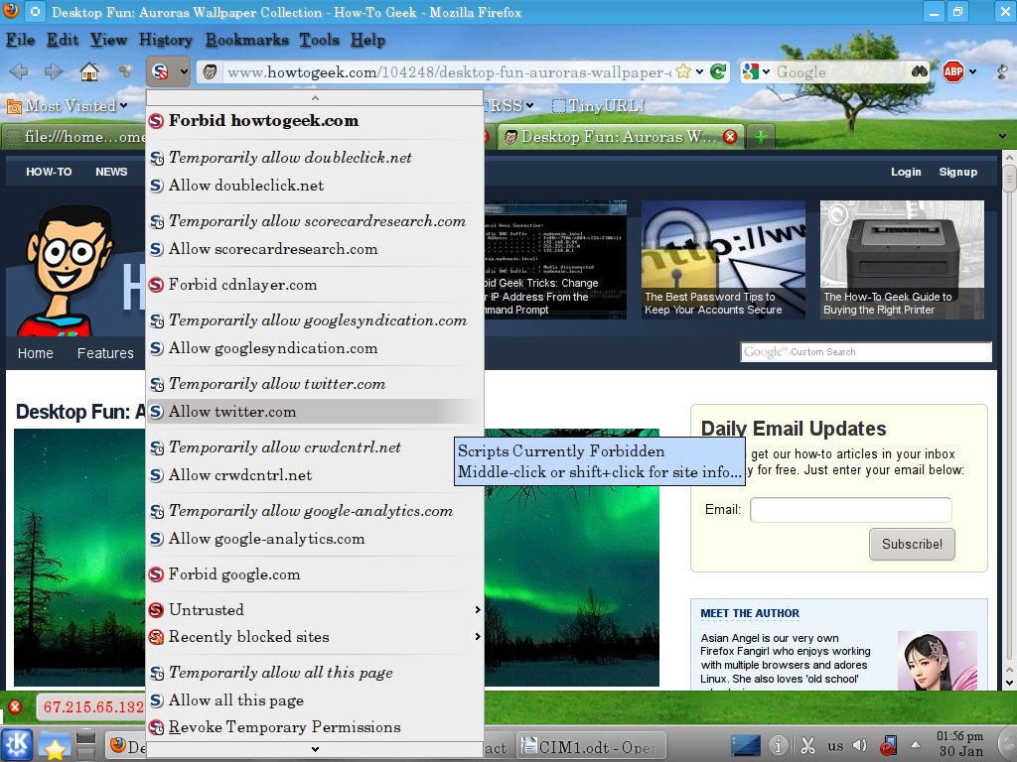This screenshot has width=1017, height=762.
Task: Open the NoScript button dropdown arrow
Action: (x=184, y=71)
